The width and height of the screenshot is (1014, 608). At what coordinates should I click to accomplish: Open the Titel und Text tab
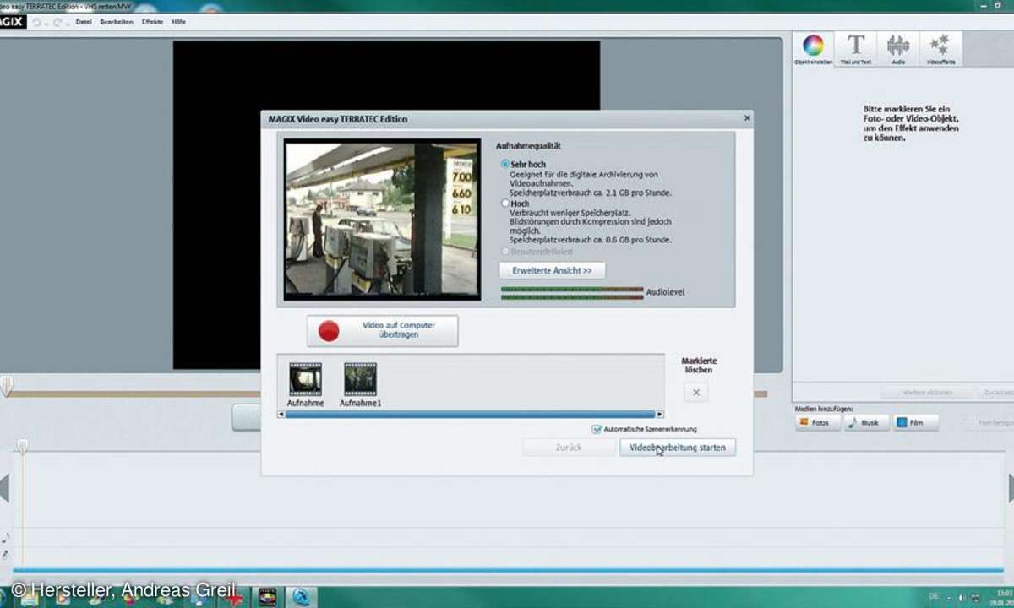[x=855, y=49]
